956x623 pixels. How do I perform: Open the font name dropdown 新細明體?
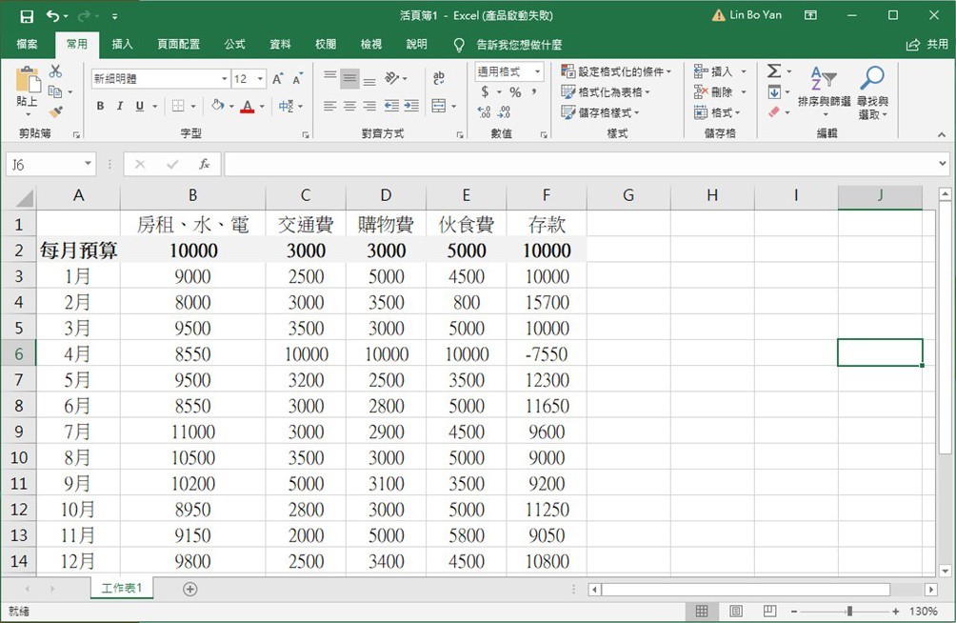[225, 79]
